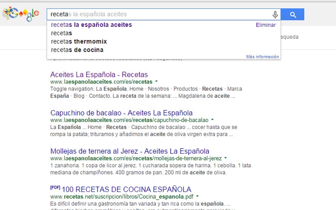This screenshot has height=210, width=336.
Task: Expand dropdown arrow beside Cocina_espanola.pdf URL
Action: (x=197, y=196)
